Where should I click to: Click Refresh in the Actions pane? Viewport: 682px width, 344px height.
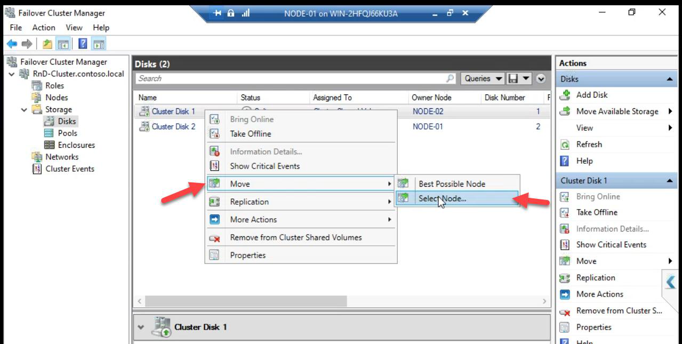click(x=589, y=145)
